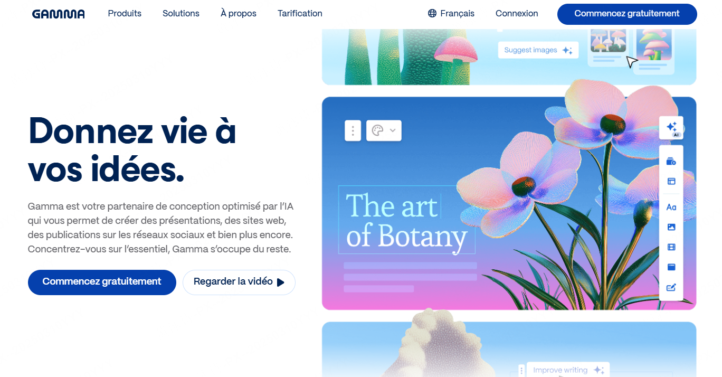Click the header Commencez gratuitement button
Screen dimensions: 722x377
(x=627, y=14)
